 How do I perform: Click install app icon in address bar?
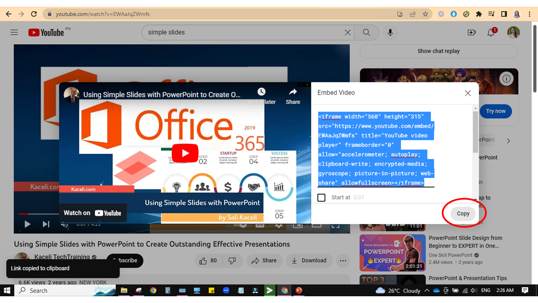400,14
